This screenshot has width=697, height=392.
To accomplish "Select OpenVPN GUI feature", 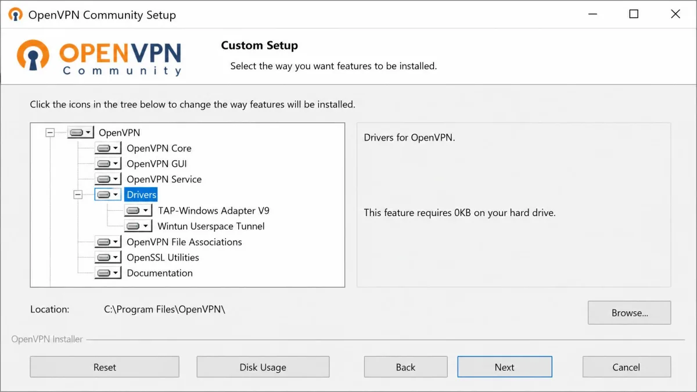I will (157, 164).
